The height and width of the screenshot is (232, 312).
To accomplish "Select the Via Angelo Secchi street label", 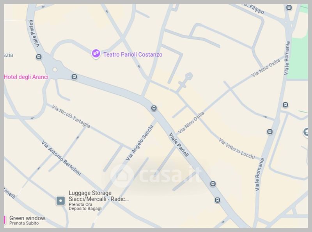I will 140,143.
